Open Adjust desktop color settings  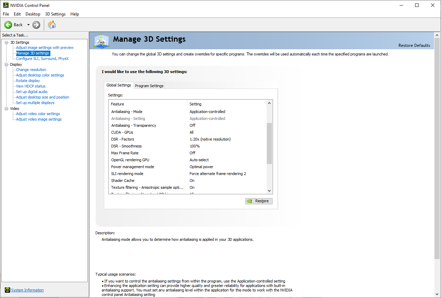[x=40, y=75]
